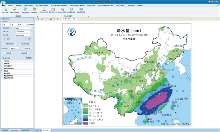220x132 pixels.
Task: Open the 地图视图 ribbon tab
Action: click(x=19, y=5)
